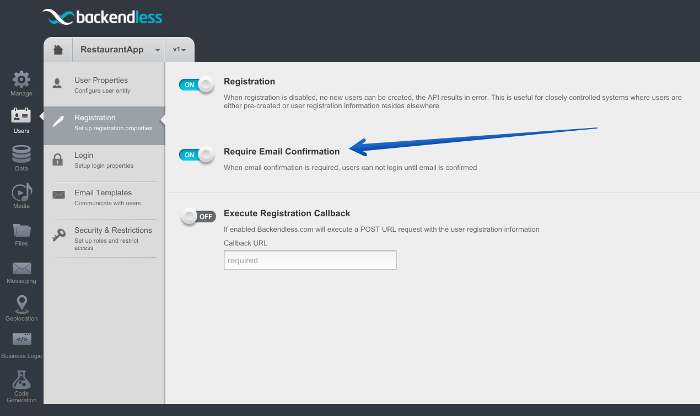Click the Registration section heading

(x=249, y=82)
